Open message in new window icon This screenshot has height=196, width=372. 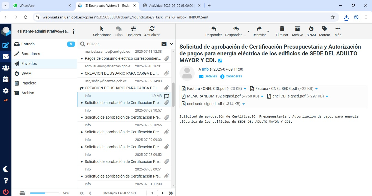tap(220, 61)
